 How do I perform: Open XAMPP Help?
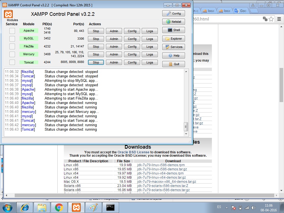pos(174,55)
